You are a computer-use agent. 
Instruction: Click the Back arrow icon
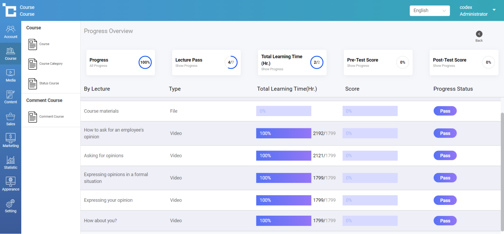pos(479,34)
